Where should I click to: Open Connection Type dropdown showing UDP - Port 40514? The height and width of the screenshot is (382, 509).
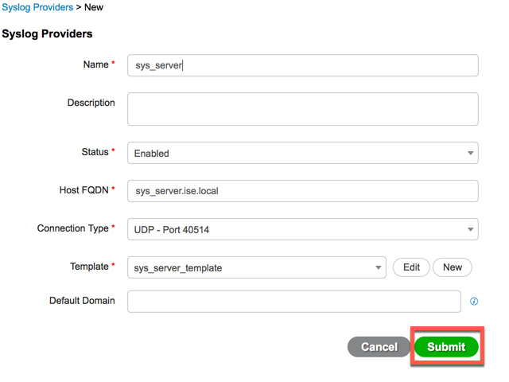coord(302,229)
